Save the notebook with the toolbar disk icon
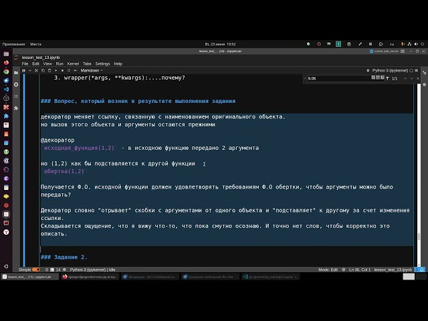 pos(23,70)
